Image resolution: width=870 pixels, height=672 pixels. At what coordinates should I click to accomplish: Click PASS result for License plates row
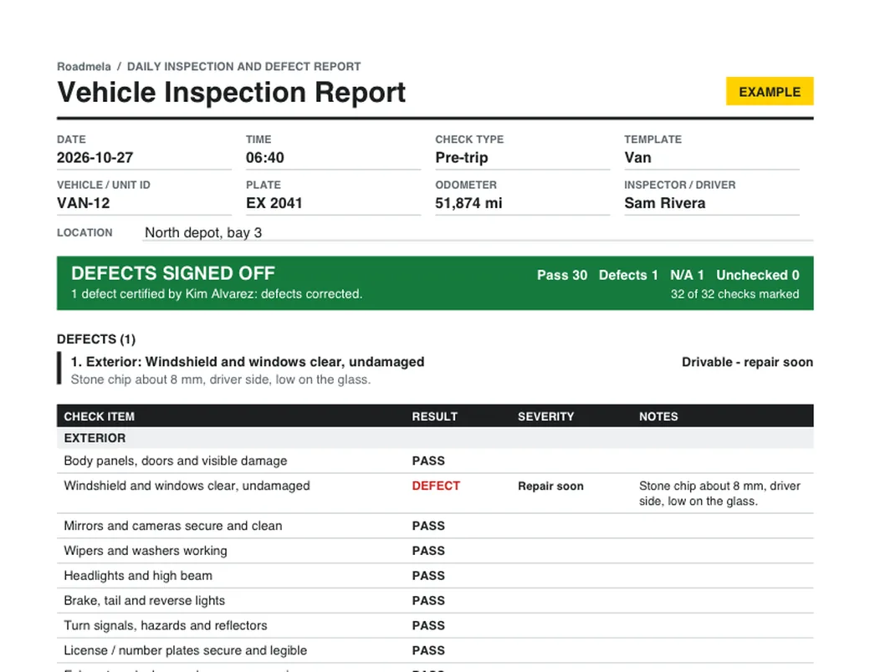coord(428,650)
